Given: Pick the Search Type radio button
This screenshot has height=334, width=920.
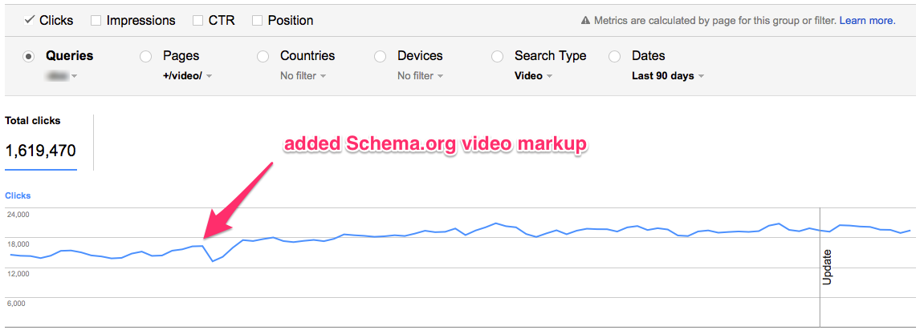Looking at the screenshot, I should (x=498, y=57).
